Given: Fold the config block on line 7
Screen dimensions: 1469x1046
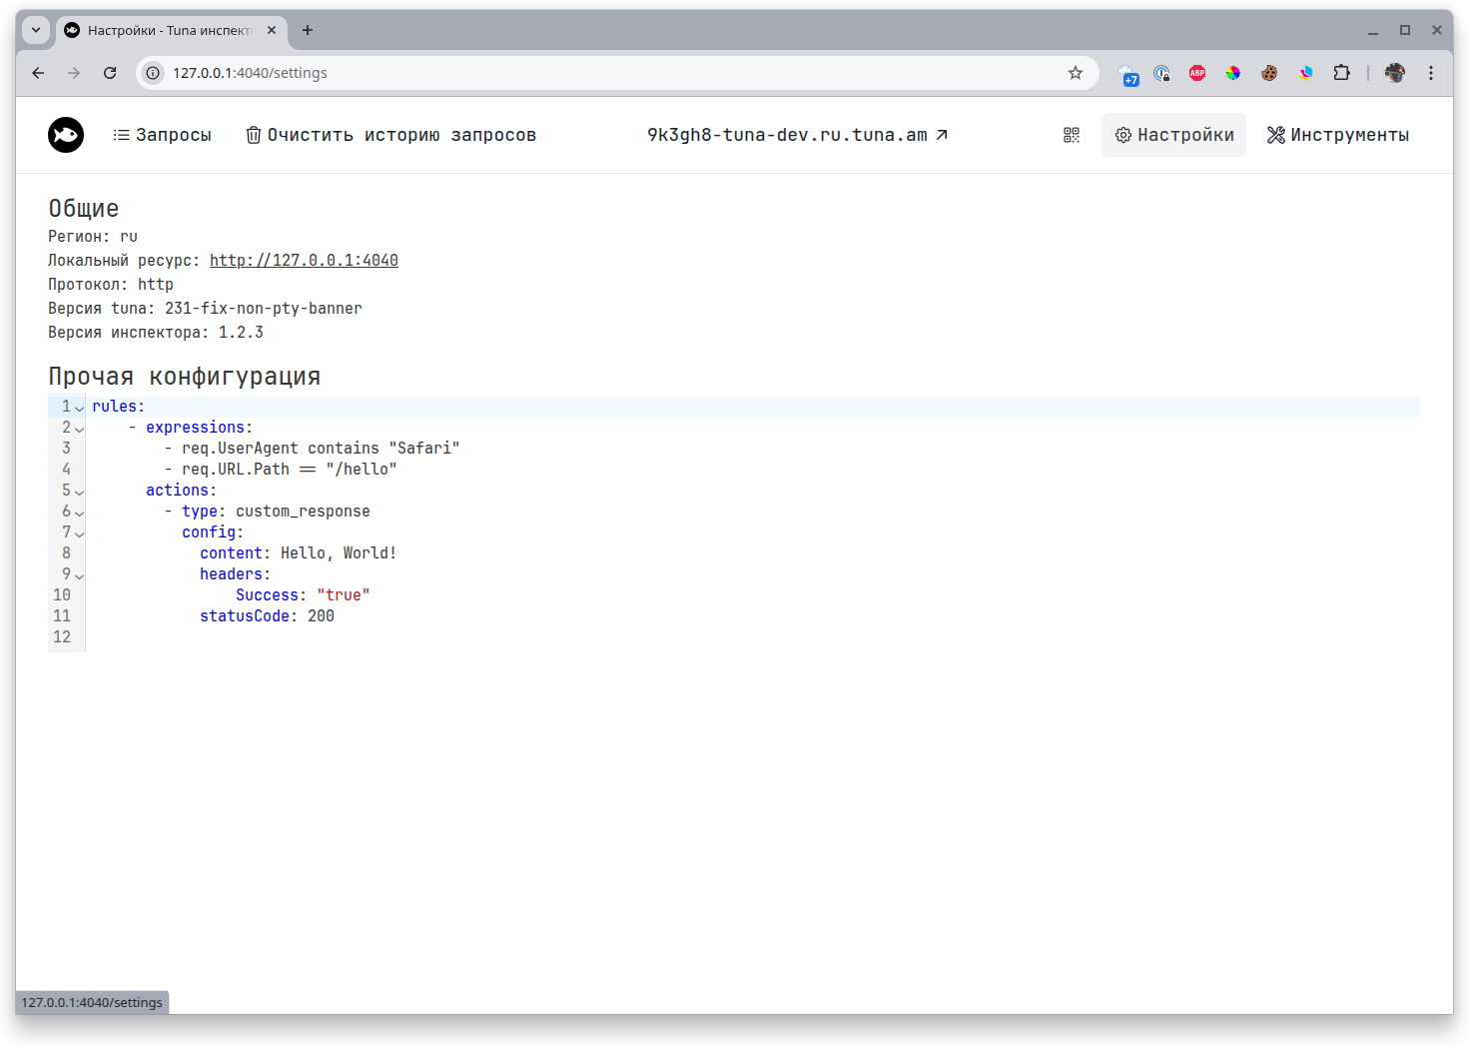Looking at the screenshot, I should coord(79,533).
